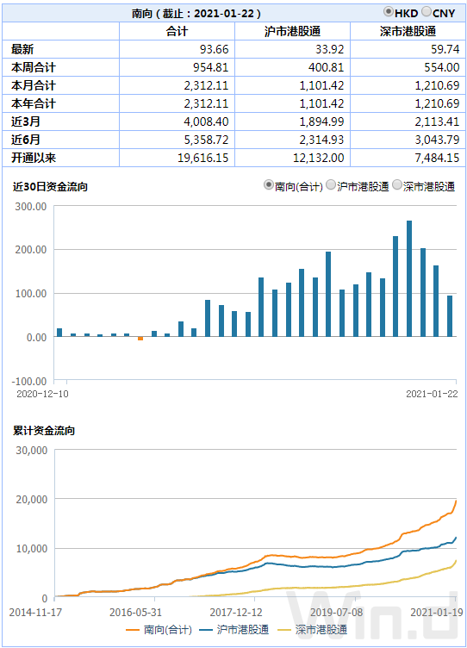Toggle the yellow 深市港股通 legend entry
Image resolution: width=467 pixels, height=648 pixels.
(313, 630)
